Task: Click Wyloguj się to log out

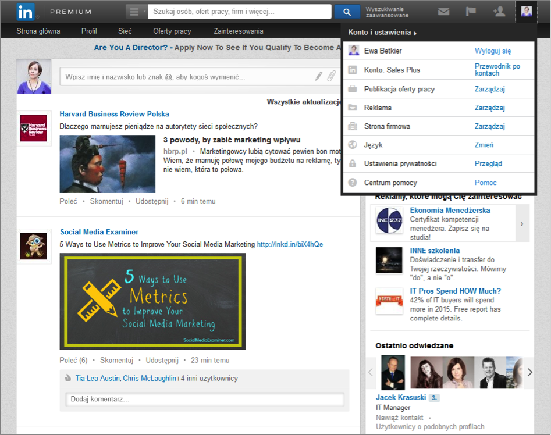Action: click(493, 51)
